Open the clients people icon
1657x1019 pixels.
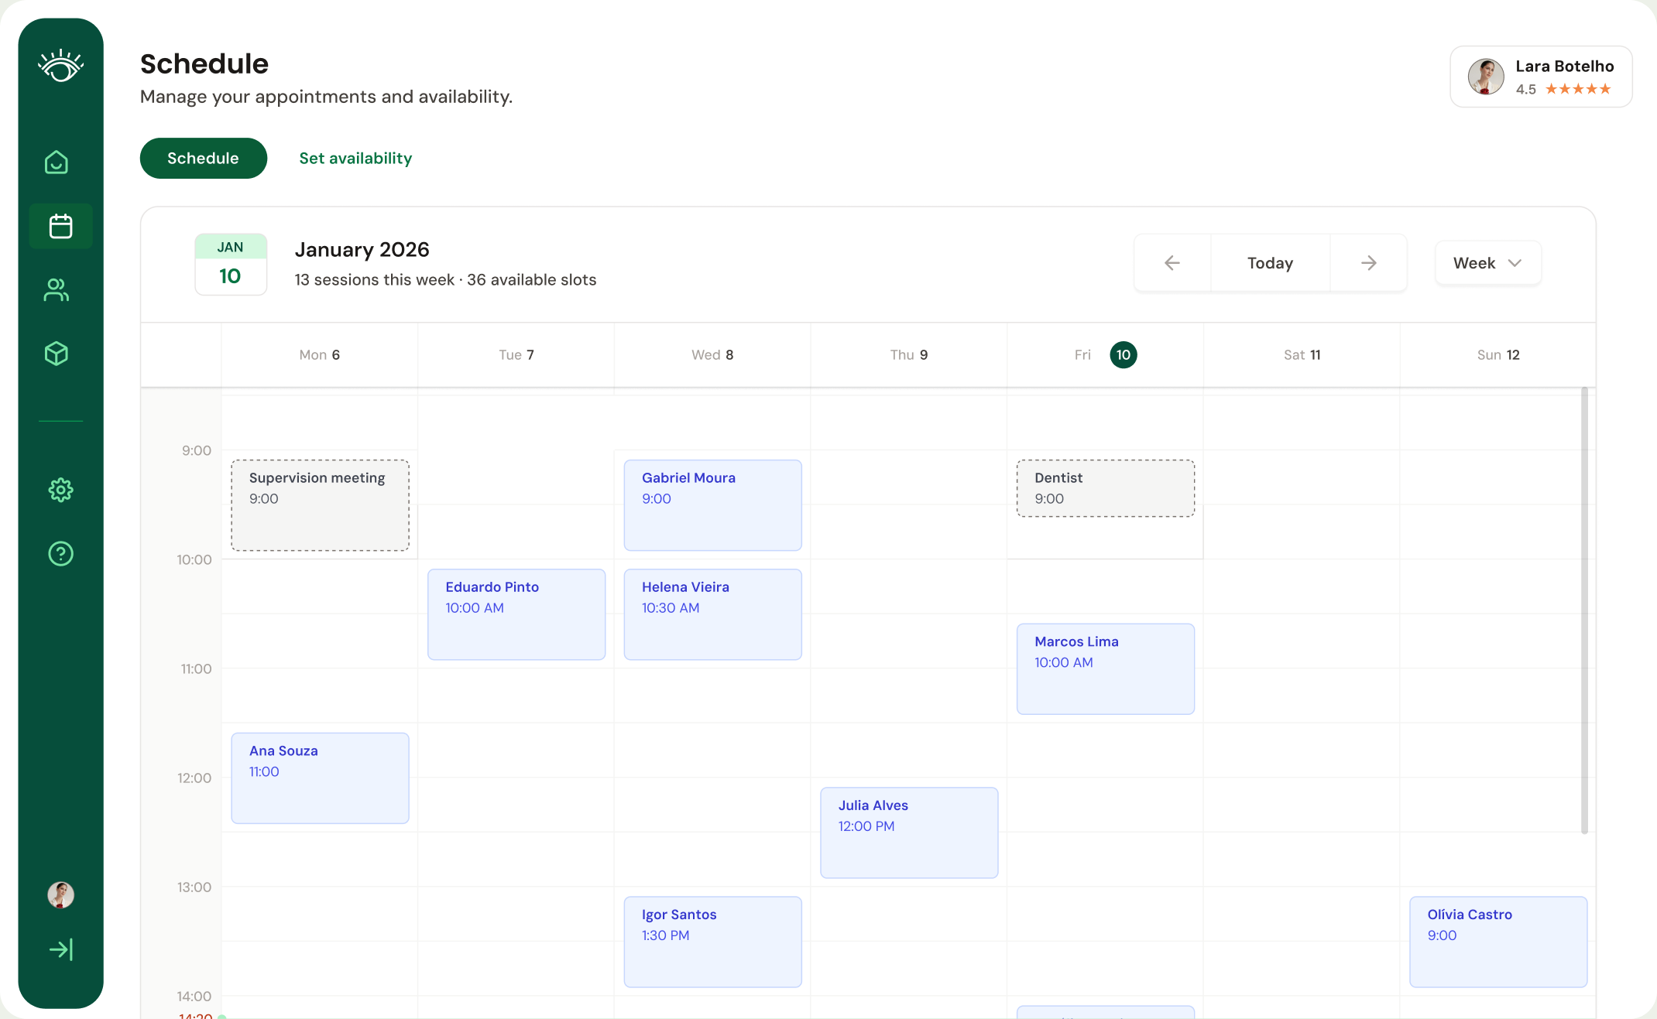click(57, 290)
